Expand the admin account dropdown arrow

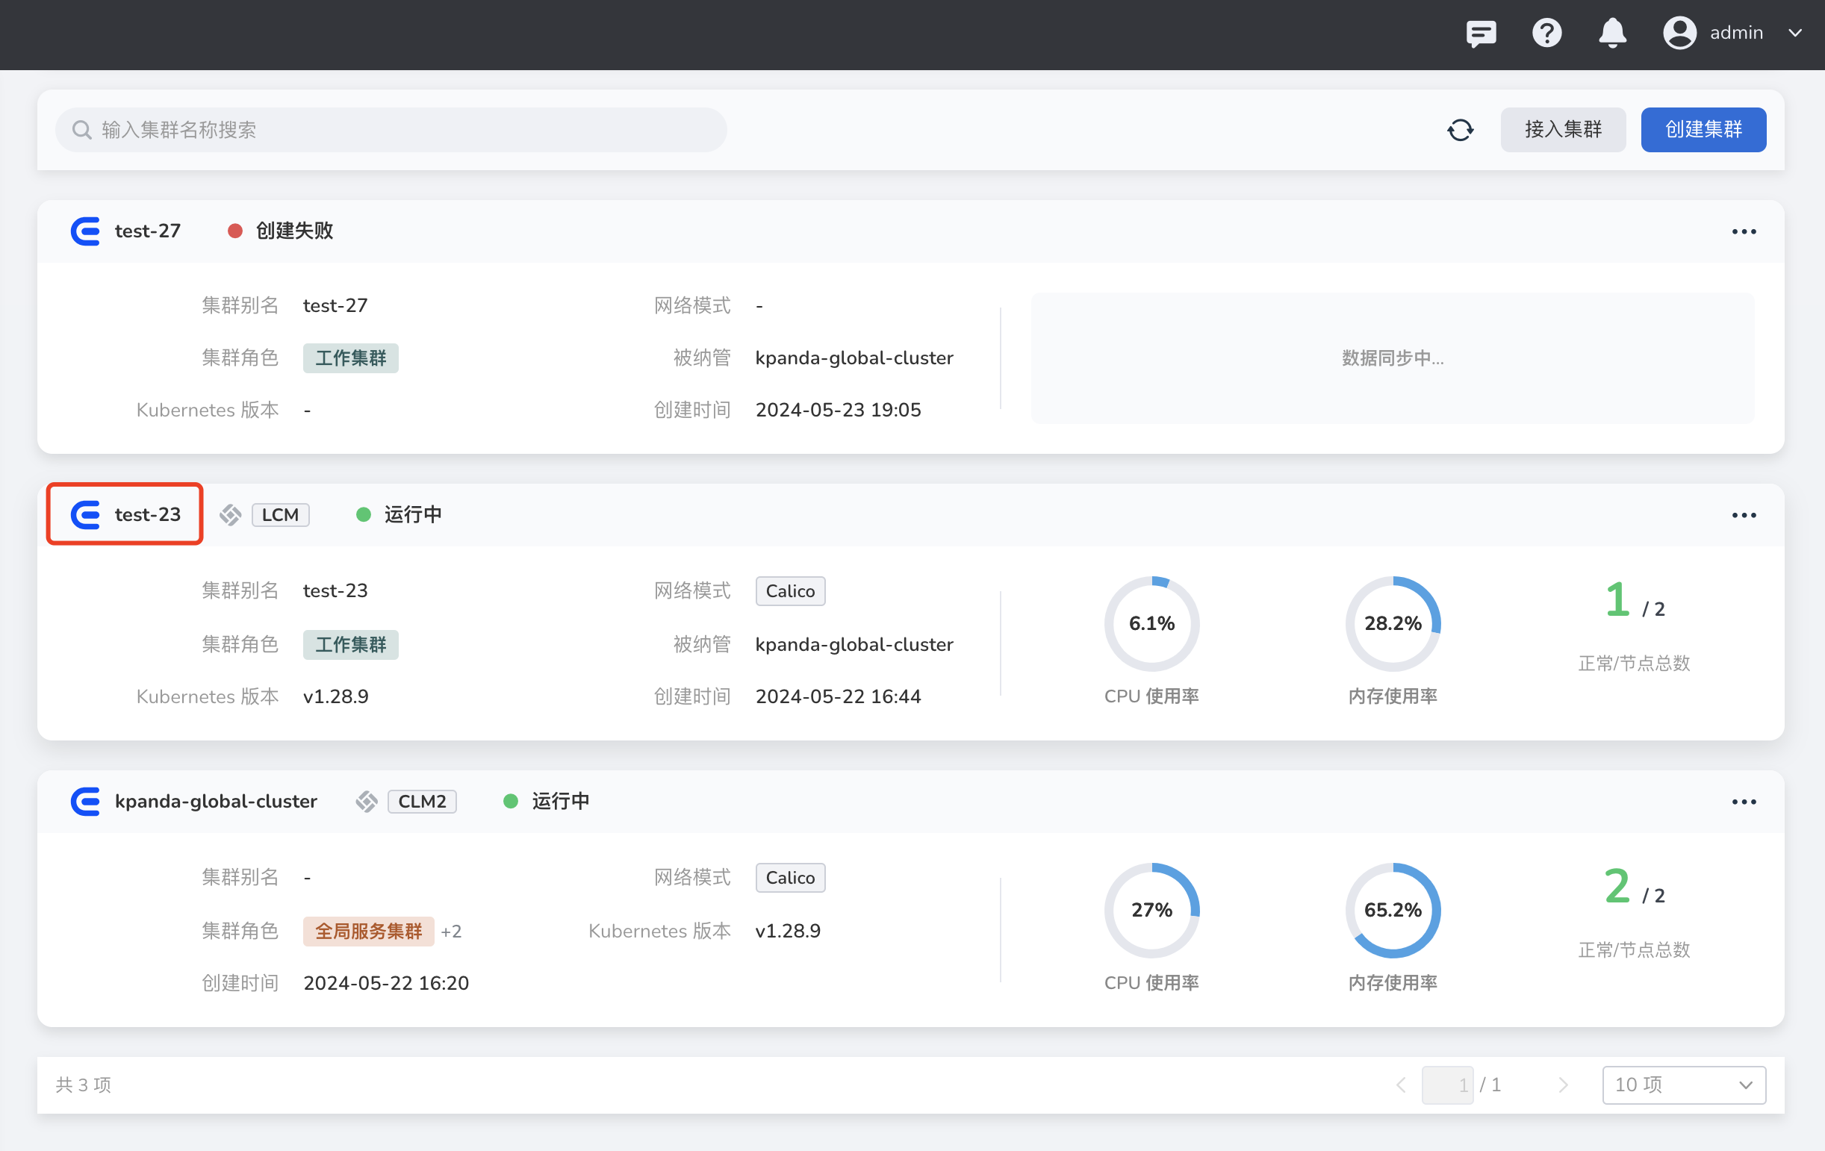[1794, 34]
